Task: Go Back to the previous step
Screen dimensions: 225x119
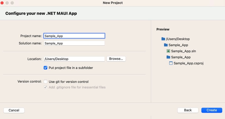Action: (x=188, y=110)
